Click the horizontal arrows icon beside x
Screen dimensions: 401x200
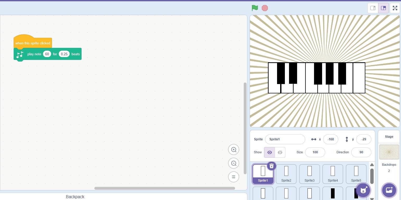point(314,139)
